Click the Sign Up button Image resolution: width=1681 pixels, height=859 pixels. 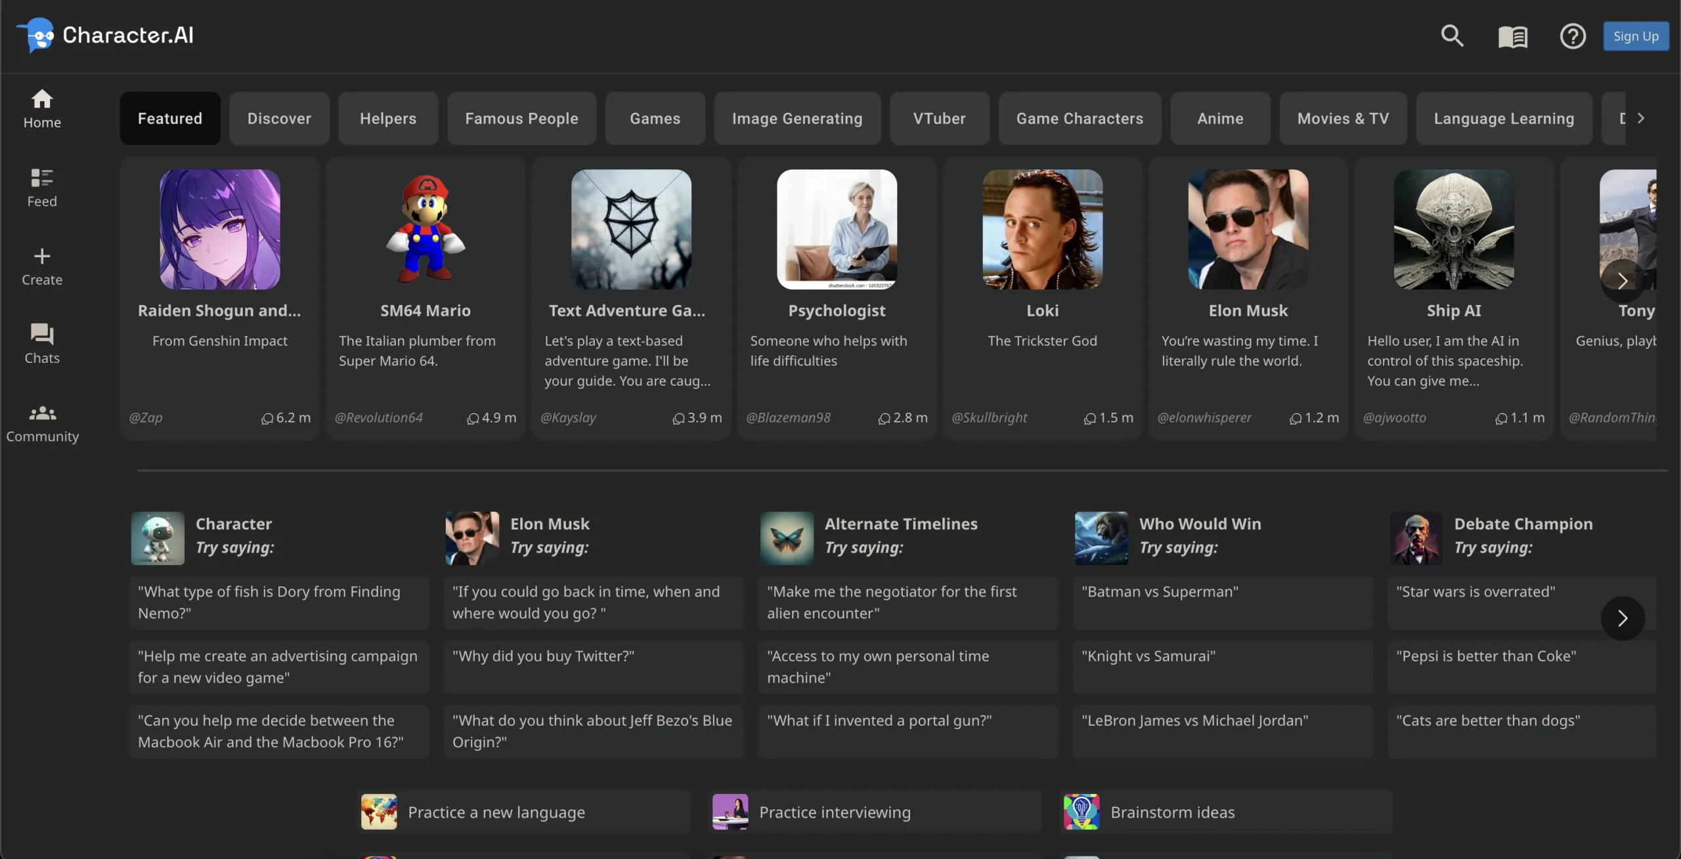tap(1636, 36)
